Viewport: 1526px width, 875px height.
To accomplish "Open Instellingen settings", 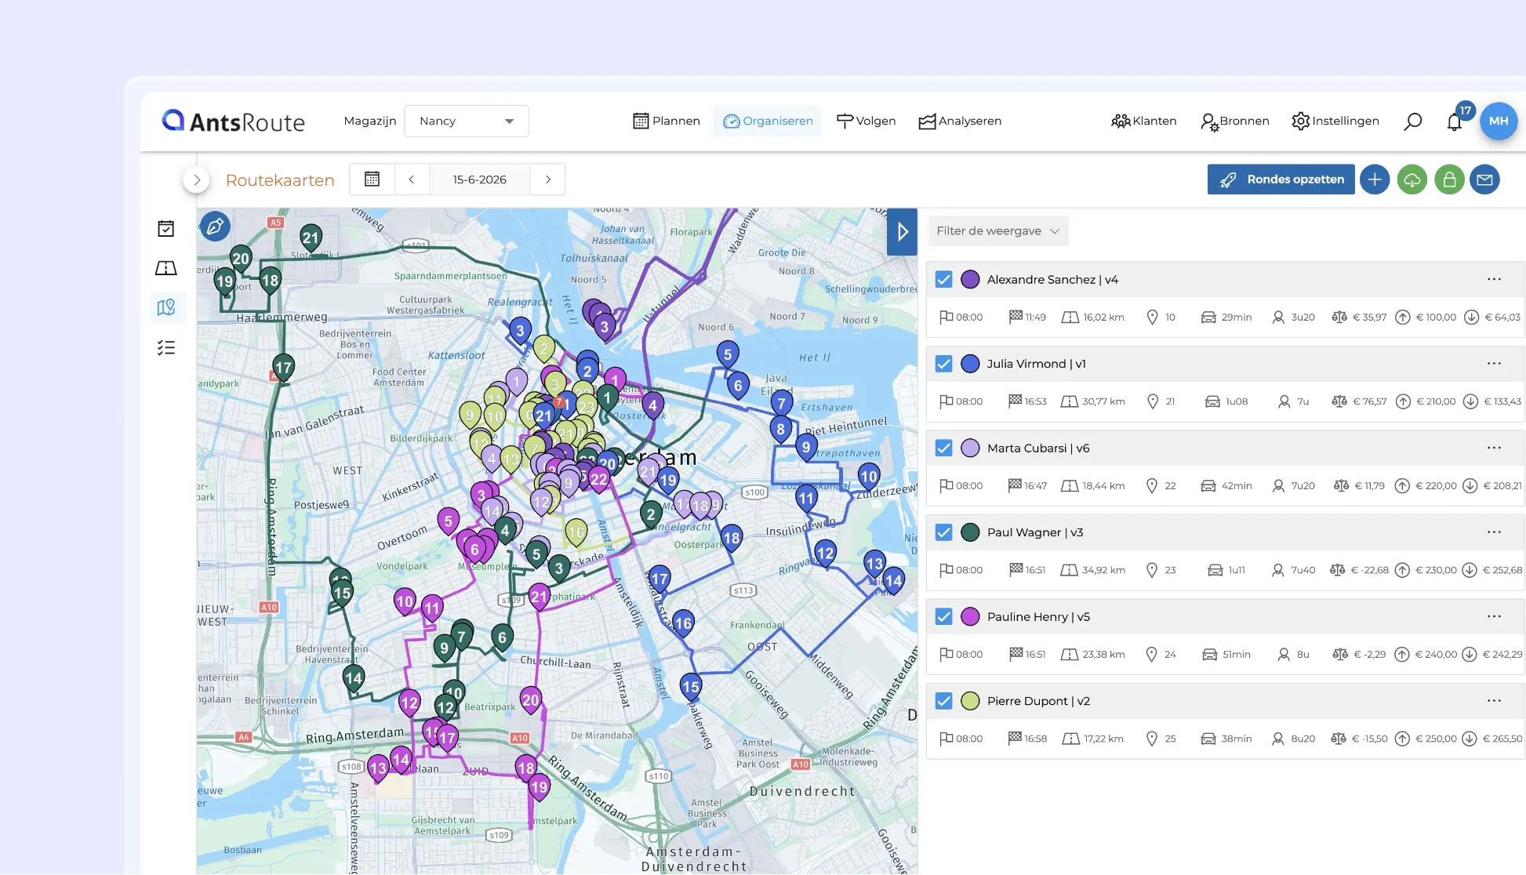I will click(1335, 121).
